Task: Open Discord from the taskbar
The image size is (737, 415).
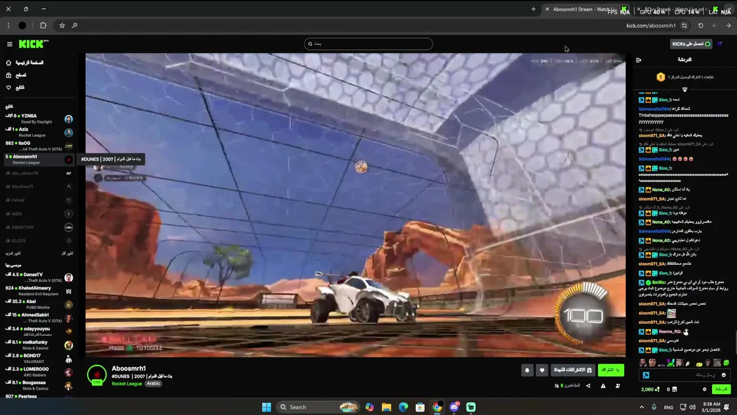Action: click(x=454, y=407)
